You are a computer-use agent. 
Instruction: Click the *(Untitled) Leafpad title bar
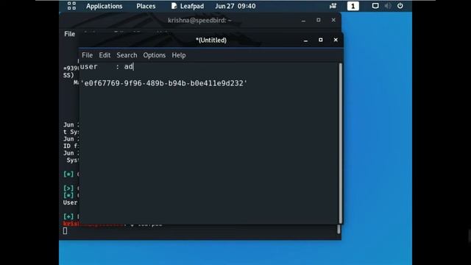(x=211, y=40)
